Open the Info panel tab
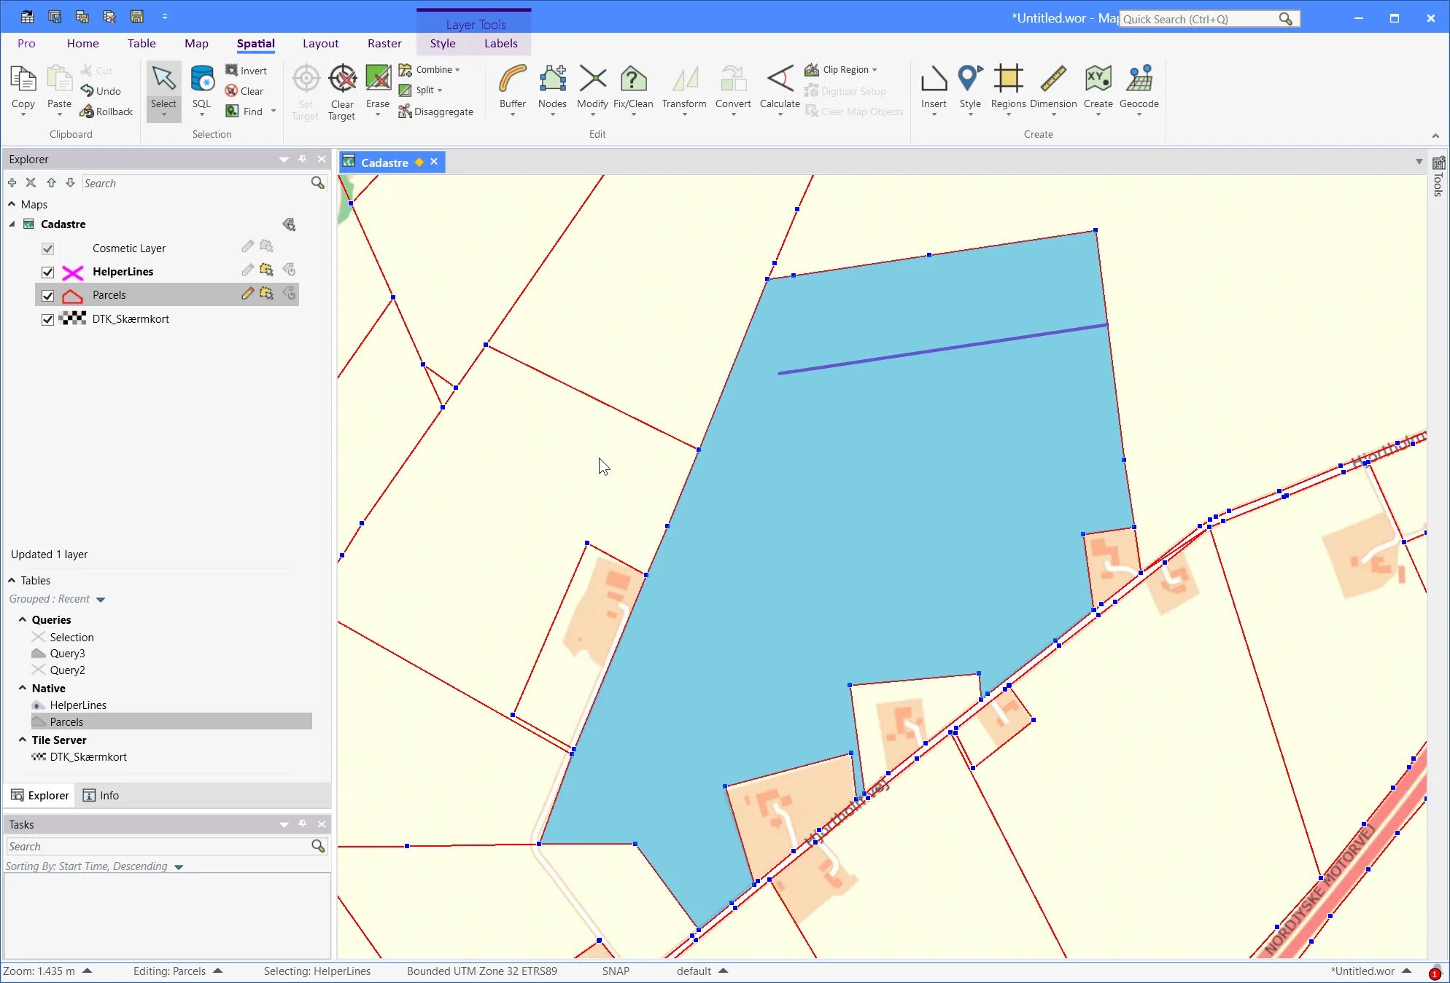Viewport: 1450px width, 983px height. pyautogui.click(x=101, y=796)
